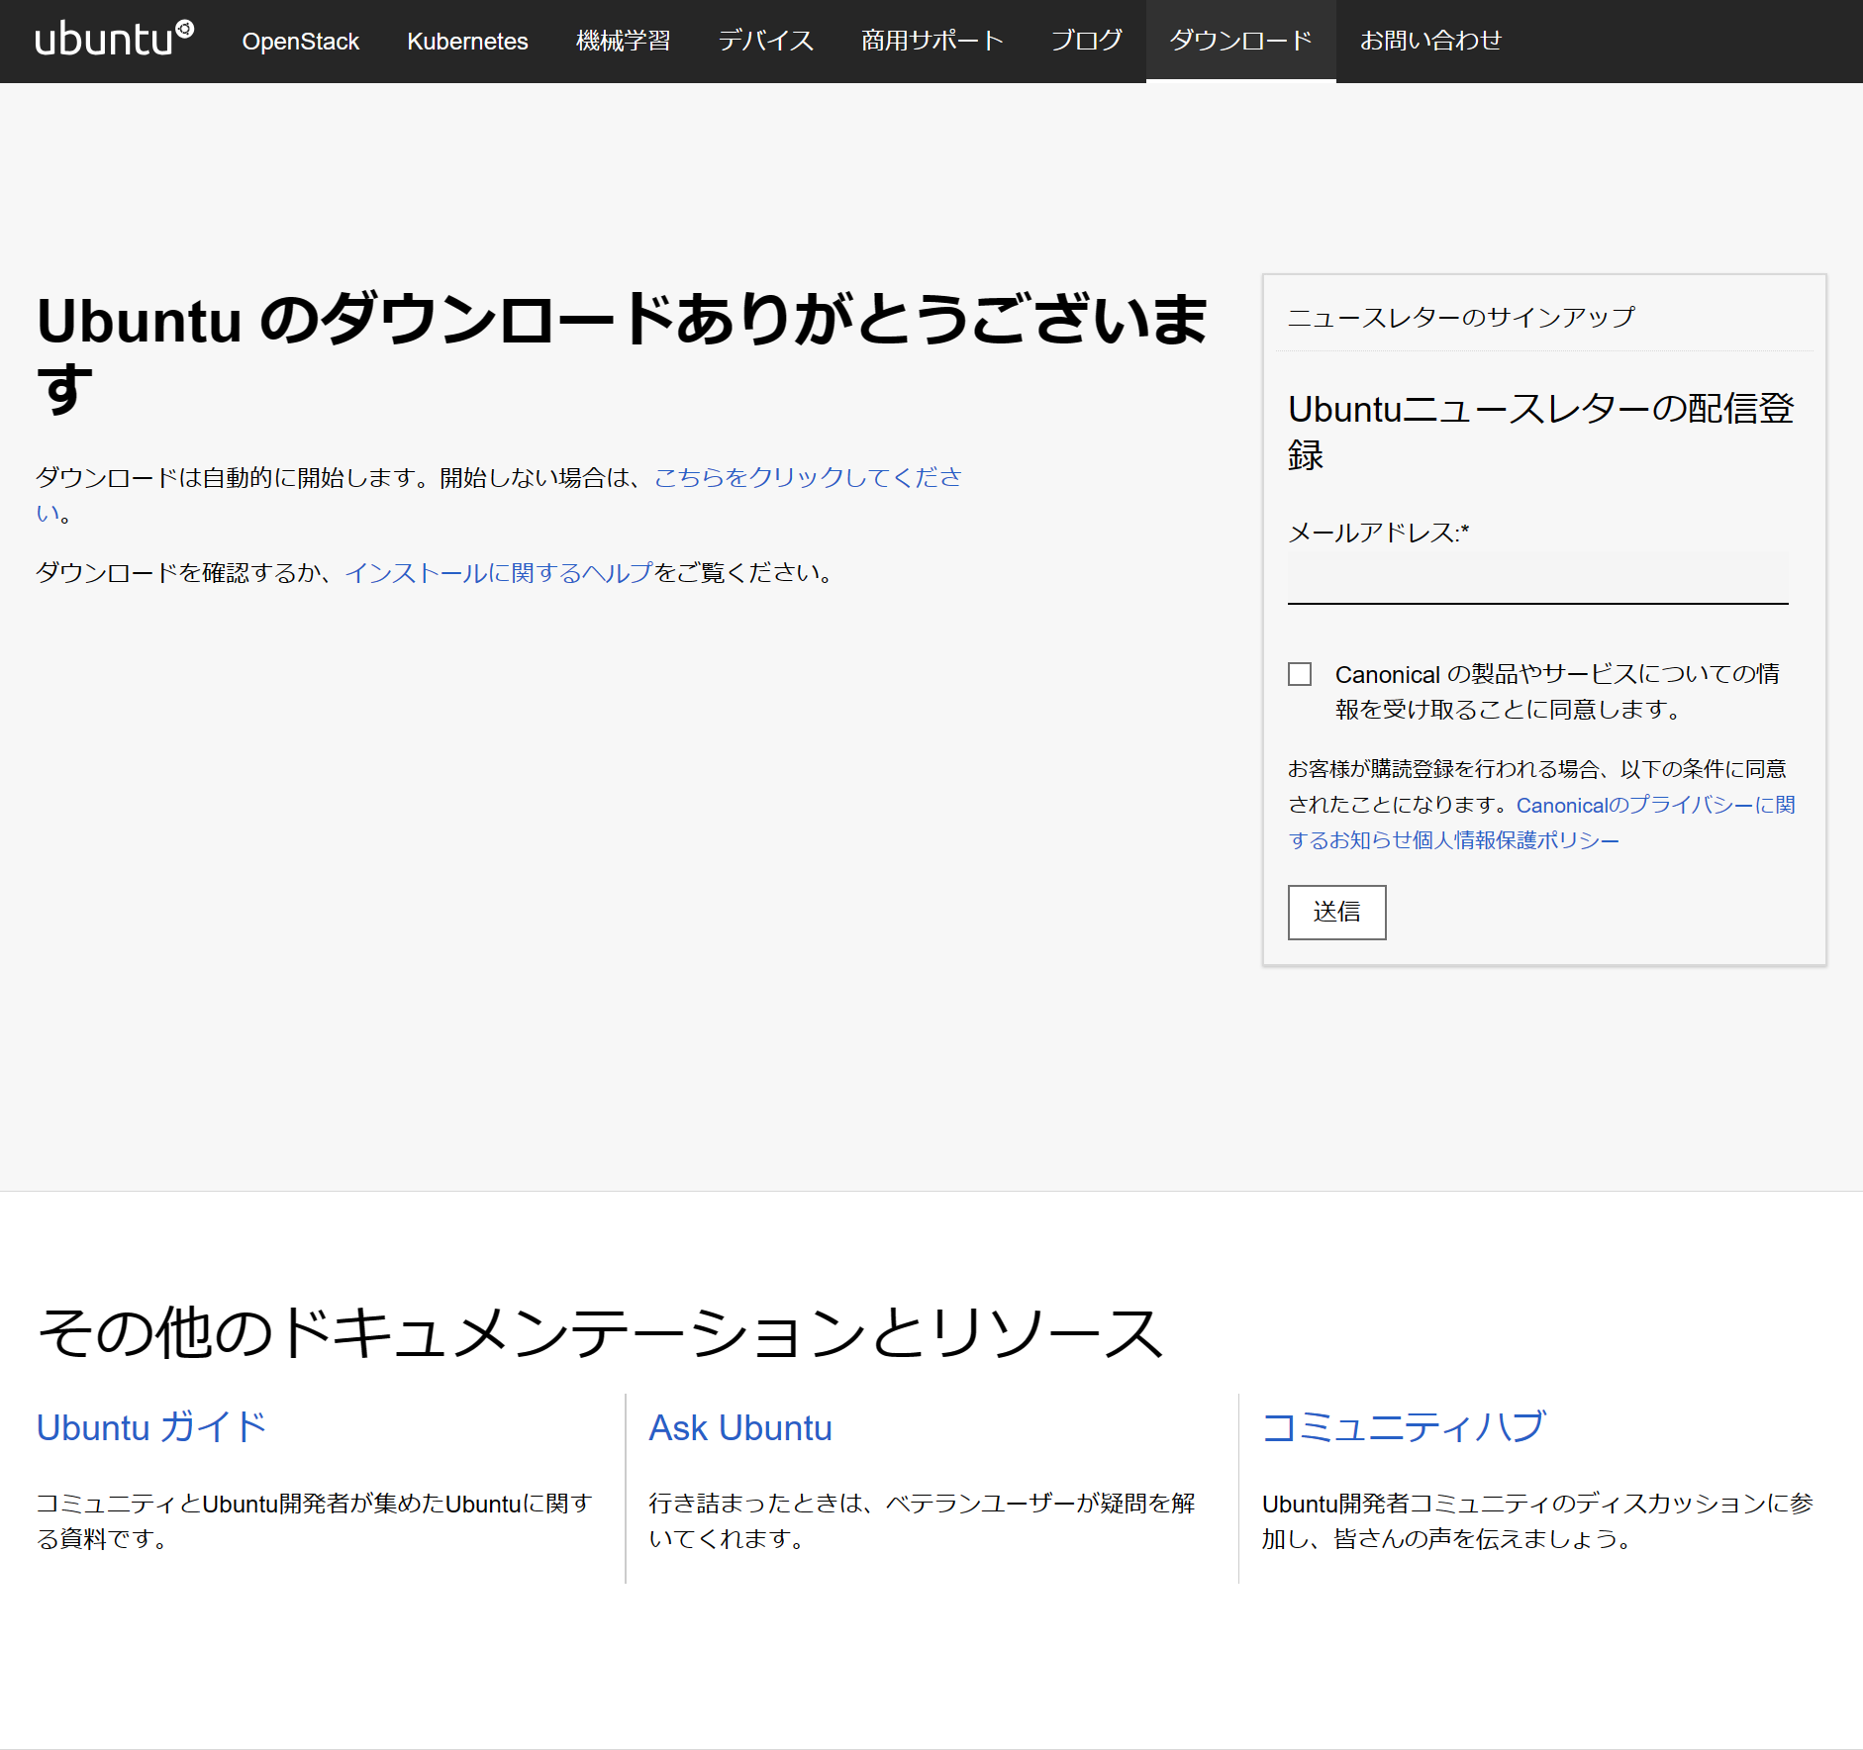Focus the メールアドレス input field

pos(1537,578)
